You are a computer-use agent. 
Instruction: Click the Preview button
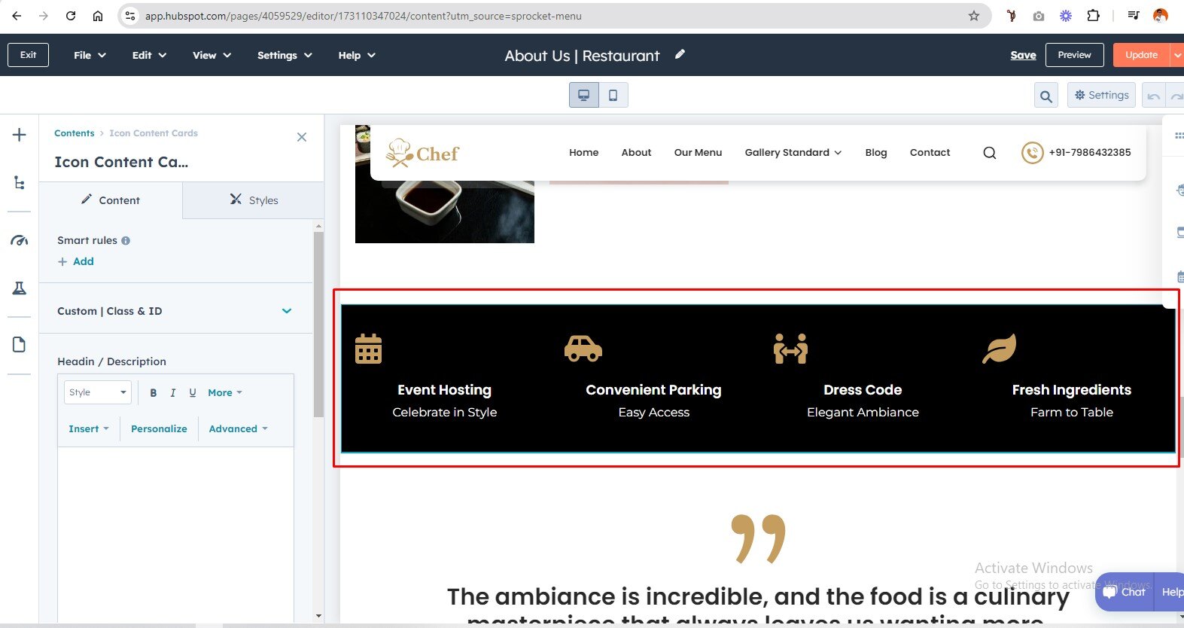pyautogui.click(x=1074, y=55)
